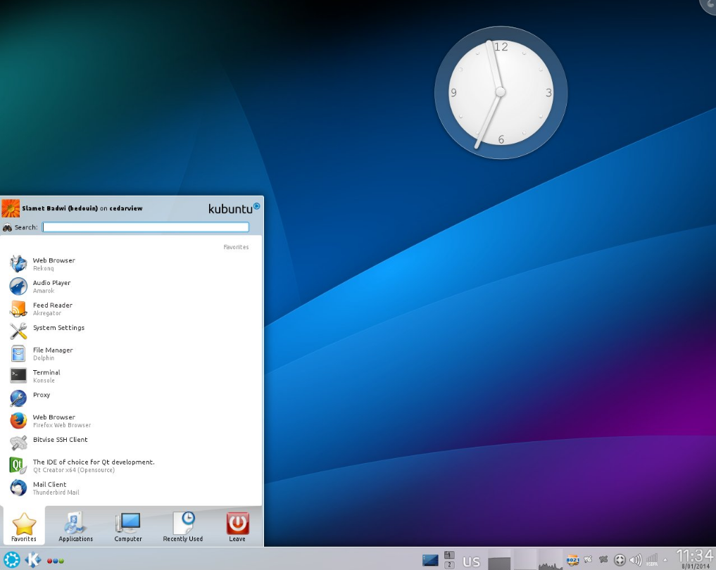Open Amarok Audio Player
716x570 pixels.
[132, 286]
